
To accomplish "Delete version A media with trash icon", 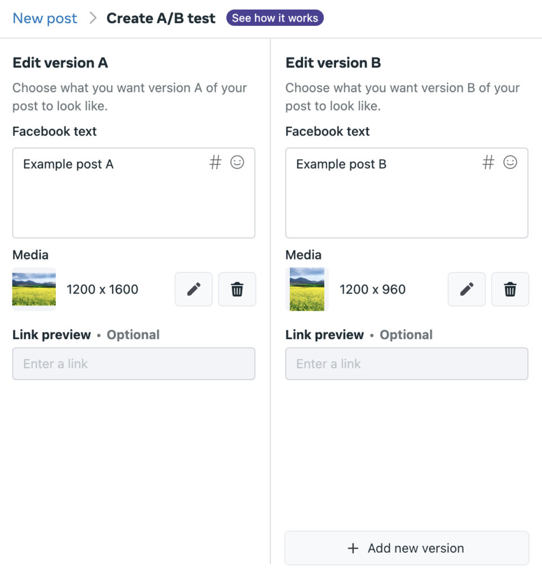I will 237,290.
